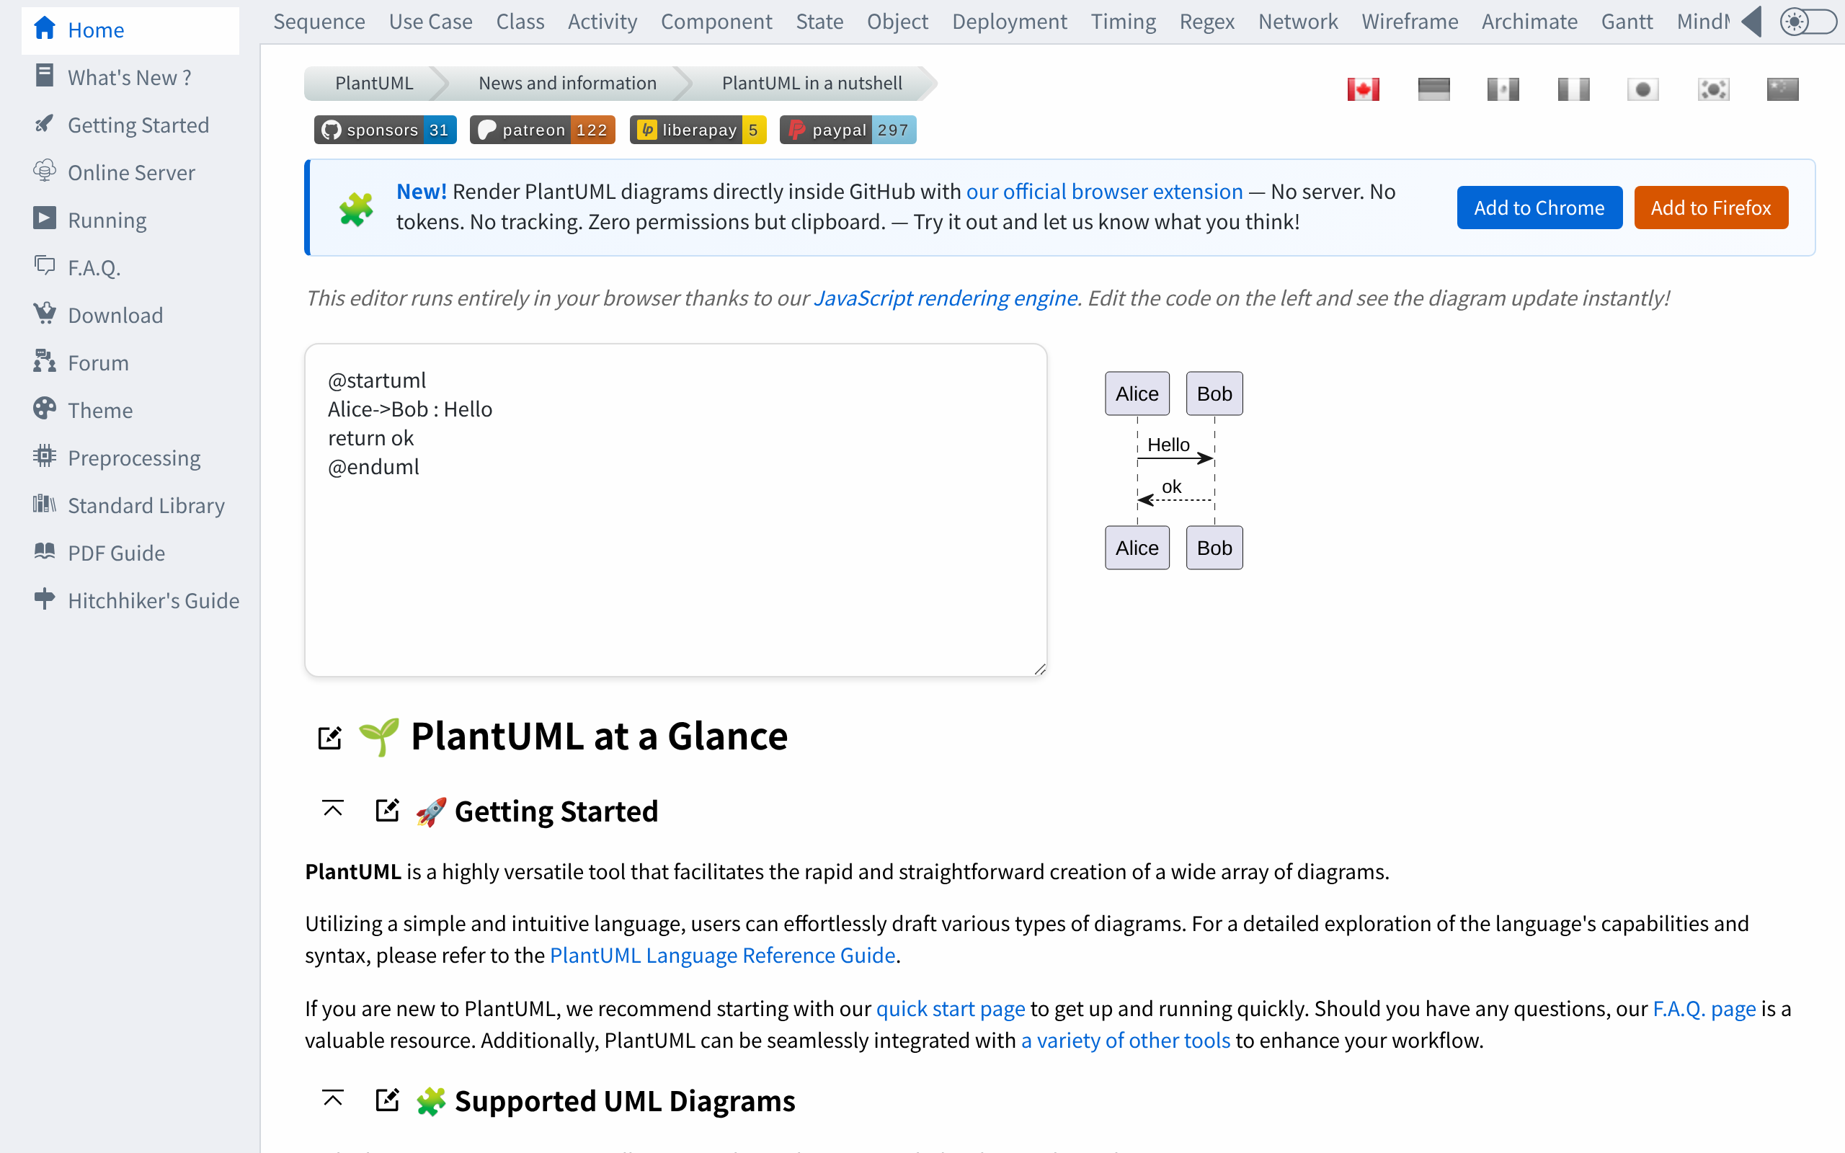
Task: Open PlantUML Language Reference Guide link
Action: [x=722, y=955]
